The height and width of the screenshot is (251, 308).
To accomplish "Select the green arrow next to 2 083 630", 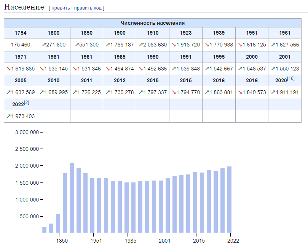I will click(141, 45).
